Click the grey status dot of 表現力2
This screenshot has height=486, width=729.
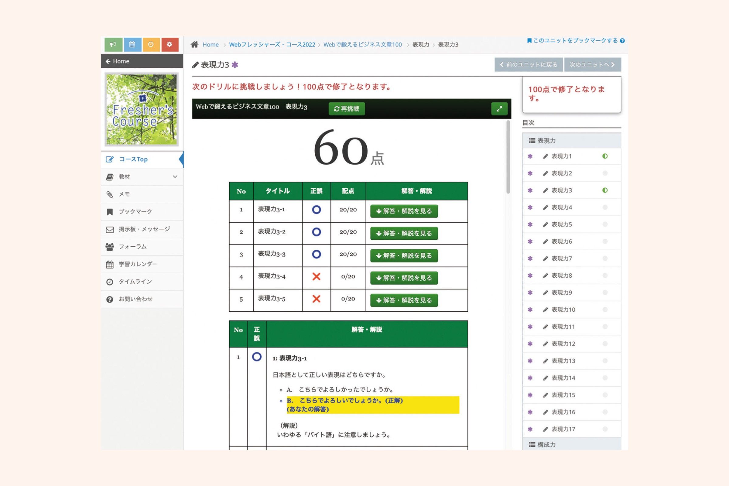(x=605, y=173)
